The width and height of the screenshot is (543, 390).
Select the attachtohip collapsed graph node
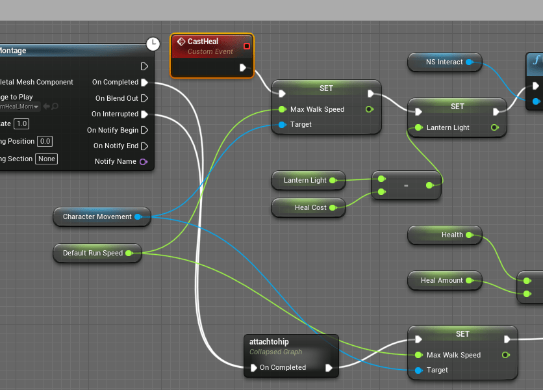coord(286,346)
